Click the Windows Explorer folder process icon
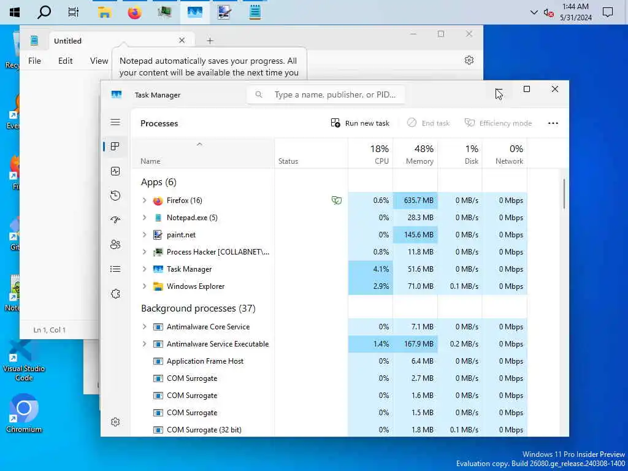 [158, 286]
